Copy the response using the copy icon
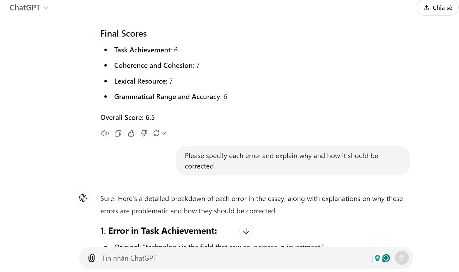 click(118, 133)
